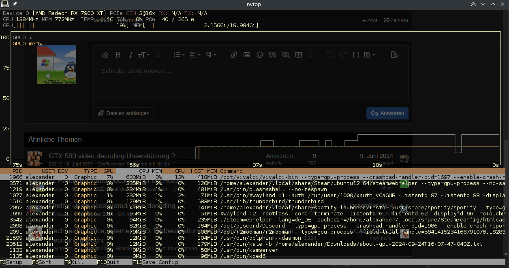The height and width of the screenshot is (268, 509).
Task: Toggle the pin on all desktops icon
Action: click(x=15, y=4)
